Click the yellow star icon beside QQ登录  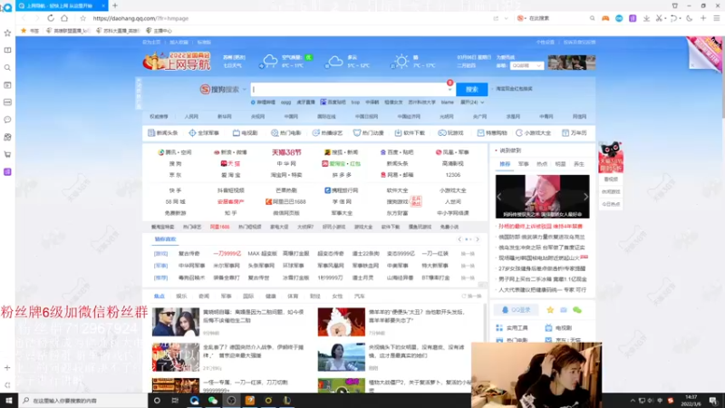[x=550, y=310]
